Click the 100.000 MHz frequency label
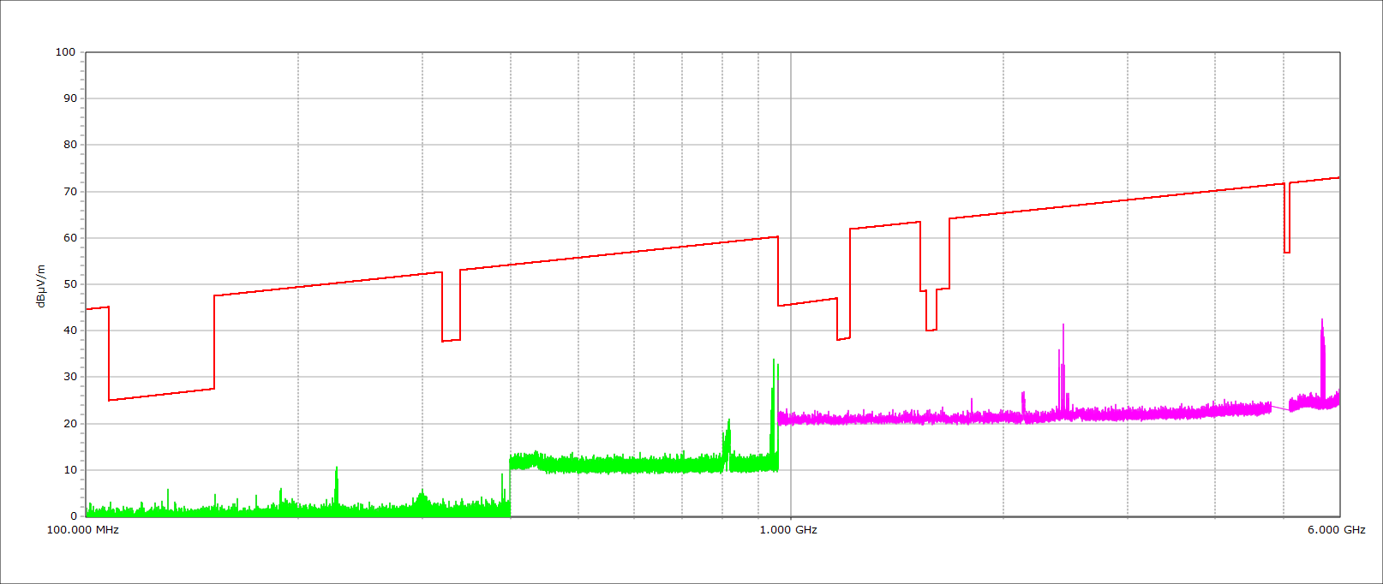The height and width of the screenshot is (584, 1383). pyautogui.click(x=83, y=530)
